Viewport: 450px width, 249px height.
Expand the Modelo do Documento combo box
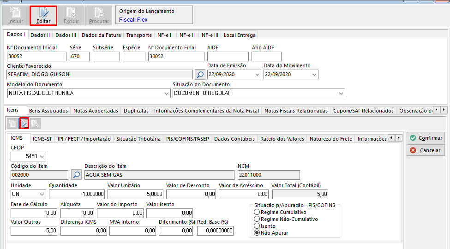coord(167,94)
